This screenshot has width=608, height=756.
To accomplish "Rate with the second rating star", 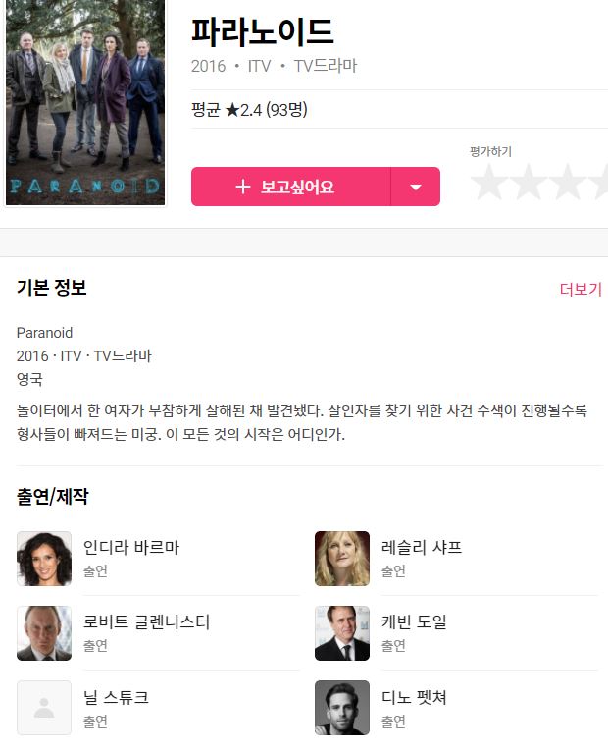I will coord(529,182).
